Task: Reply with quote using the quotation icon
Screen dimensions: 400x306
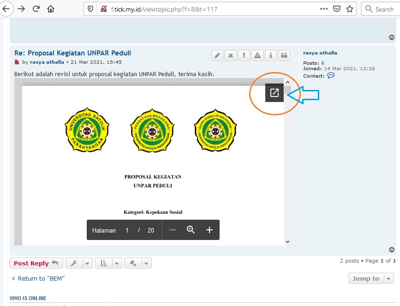Action: (284, 55)
